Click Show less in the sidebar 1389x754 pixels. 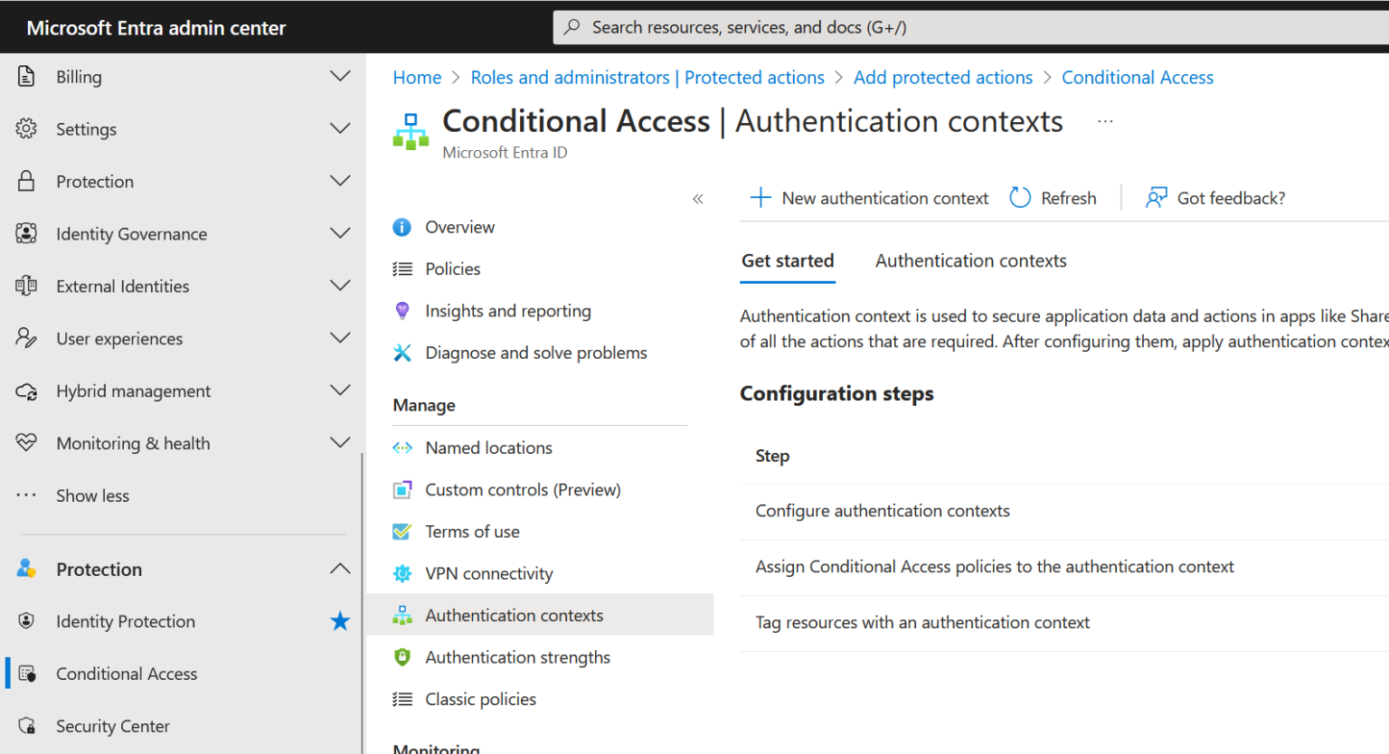coord(92,495)
